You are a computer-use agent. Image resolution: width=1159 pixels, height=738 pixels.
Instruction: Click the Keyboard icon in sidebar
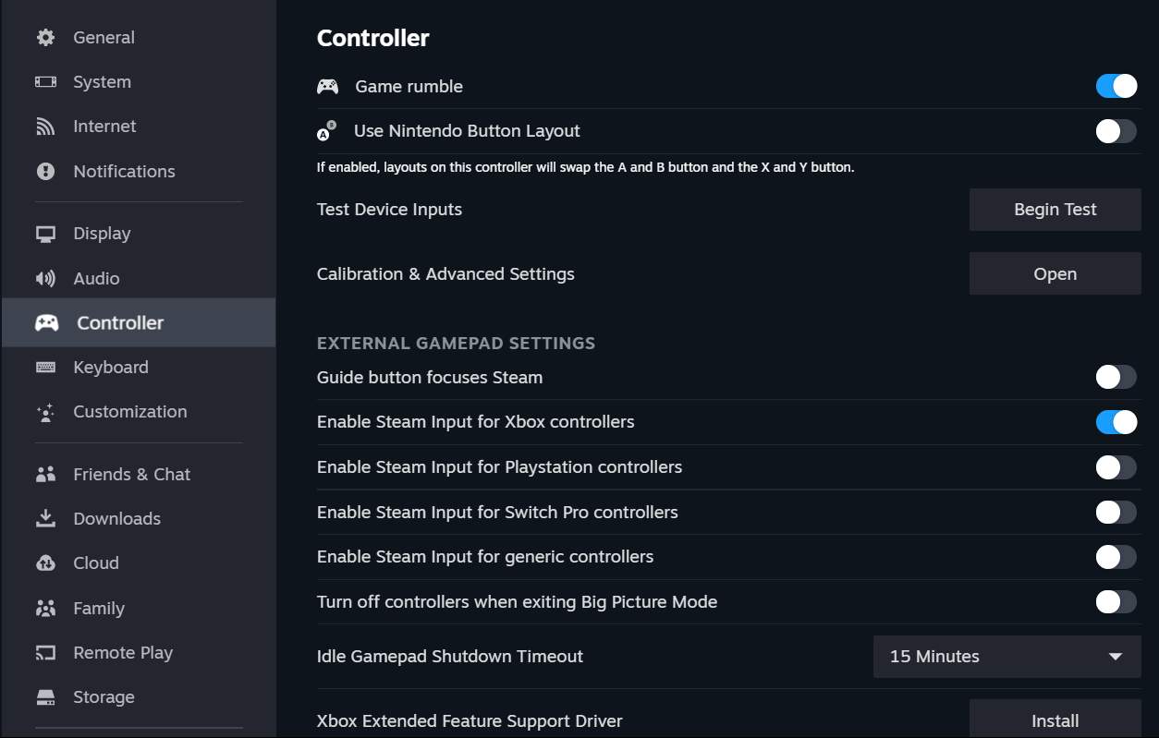(45, 368)
